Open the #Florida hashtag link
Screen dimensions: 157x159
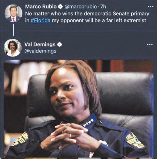click(x=40, y=20)
